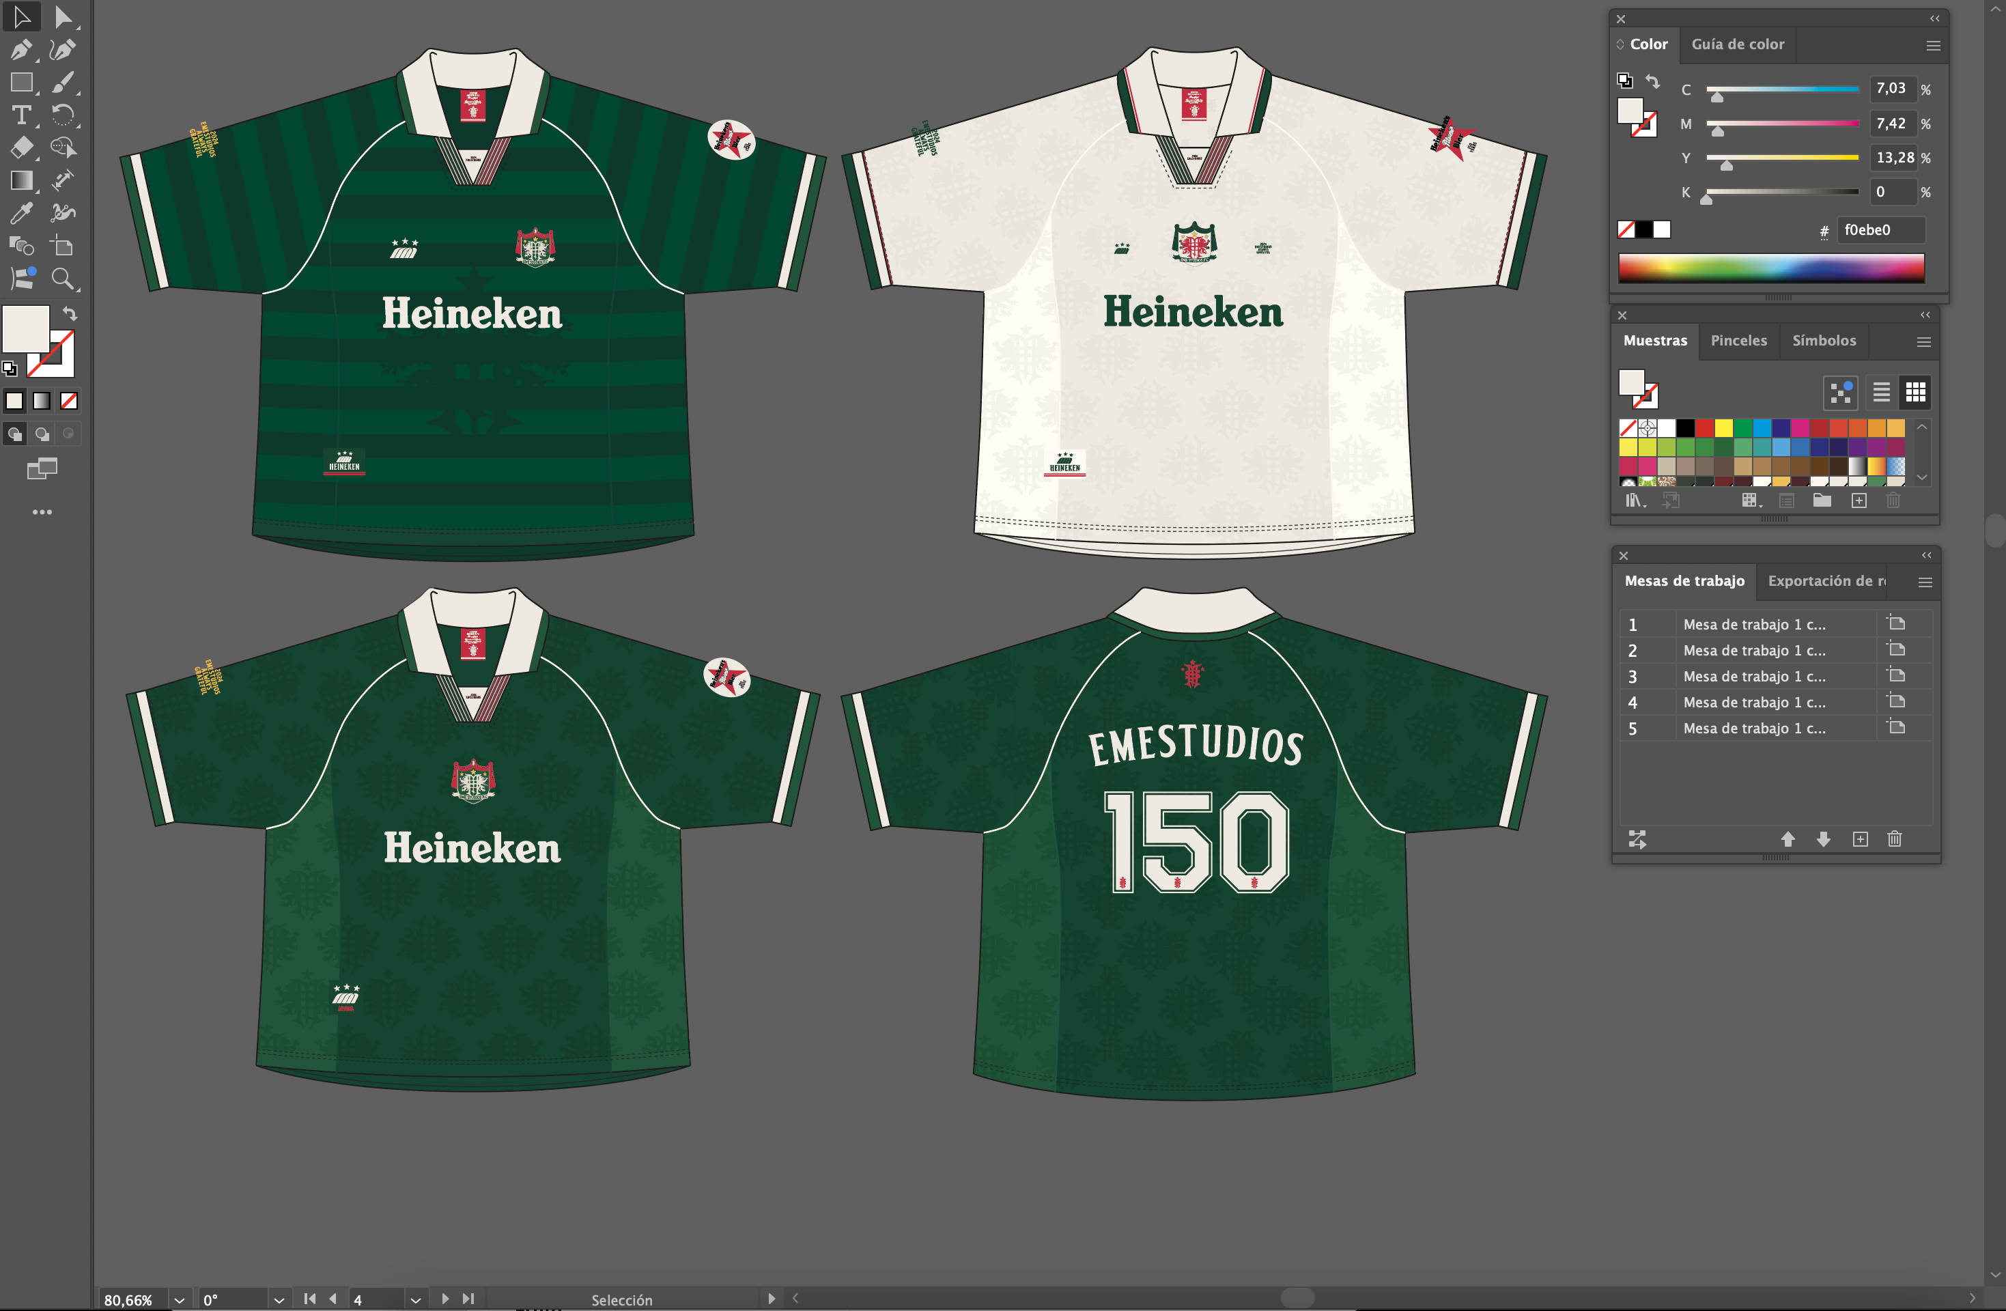This screenshot has width=2006, height=1311.
Task: Select the Align/Distribute tool icon
Action: 22,278
